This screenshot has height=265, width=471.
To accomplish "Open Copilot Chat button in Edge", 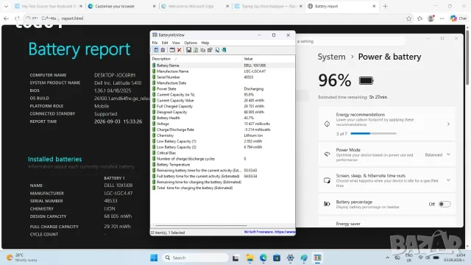I will tap(458, 18).
